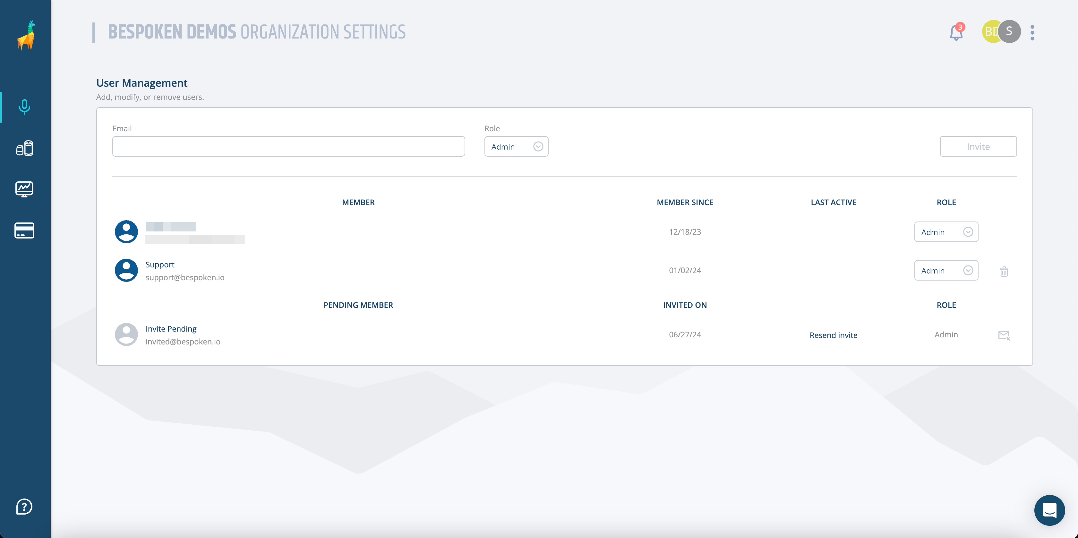Click Resend invite for invited@bespoken.io

(x=833, y=335)
